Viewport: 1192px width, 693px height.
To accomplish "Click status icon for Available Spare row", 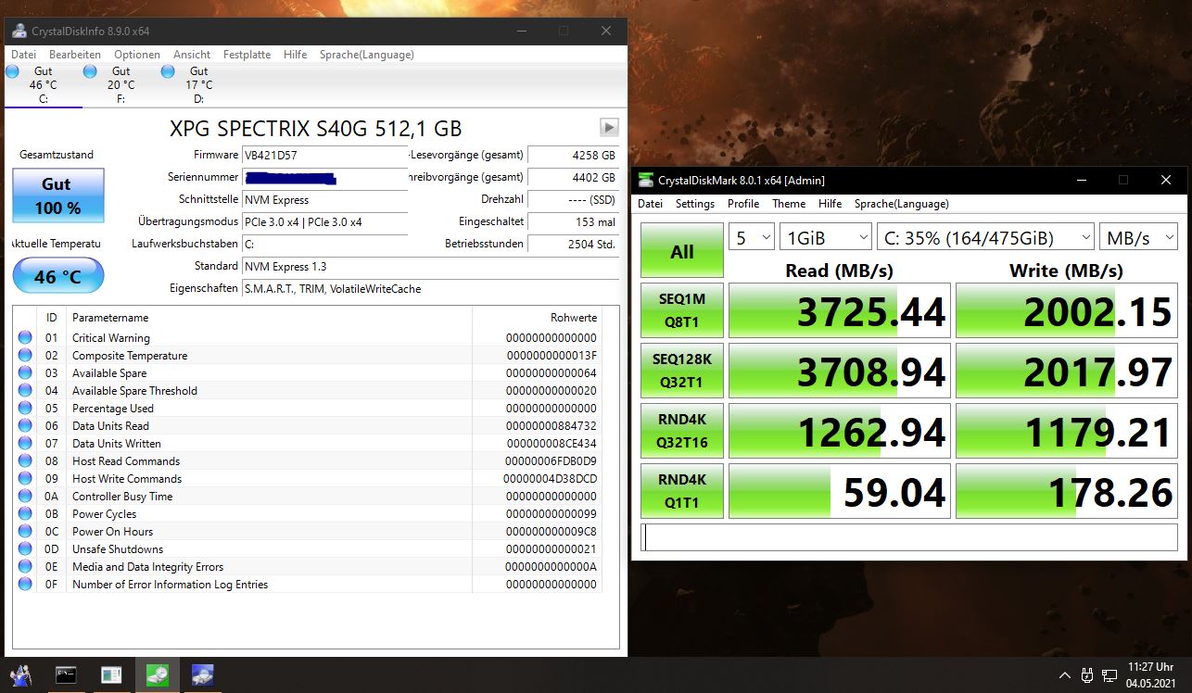I will (25, 372).
